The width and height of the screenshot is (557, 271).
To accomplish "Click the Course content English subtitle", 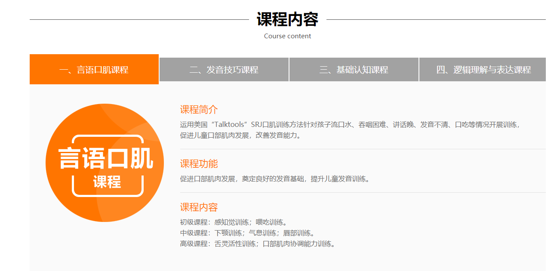I will (x=287, y=36).
